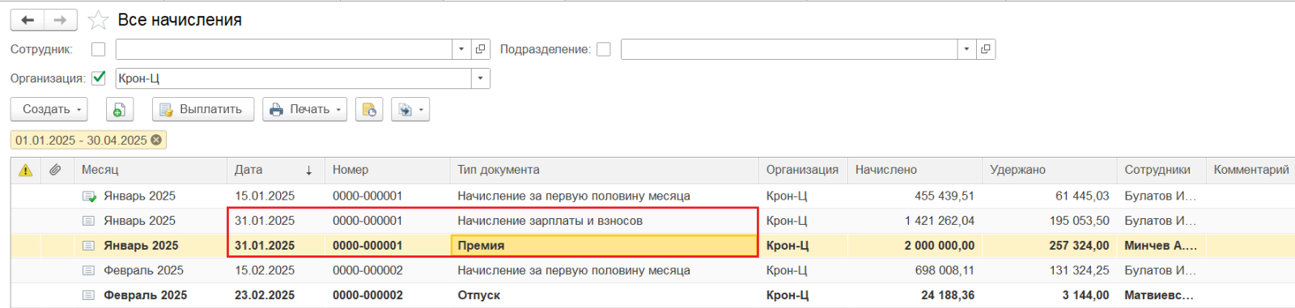
Task: Go forward with the right arrow button
Action: (x=61, y=19)
